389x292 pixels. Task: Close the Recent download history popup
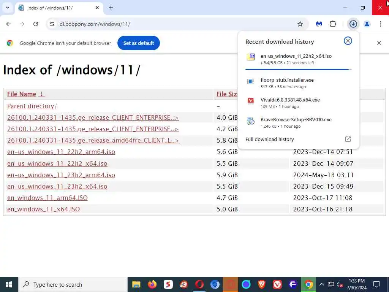click(348, 41)
